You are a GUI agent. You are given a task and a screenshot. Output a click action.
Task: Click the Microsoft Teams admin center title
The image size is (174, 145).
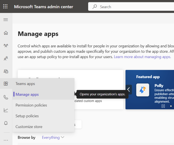pos(44,7)
